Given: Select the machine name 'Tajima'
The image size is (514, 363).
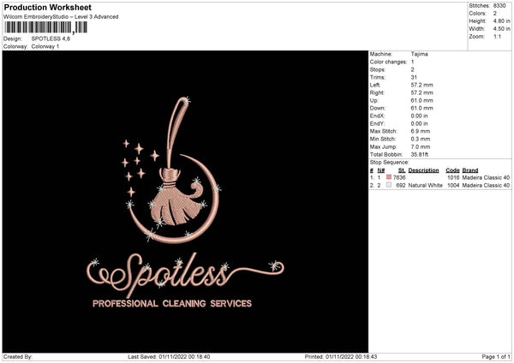Looking at the screenshot, I should [x=419, y=54].
